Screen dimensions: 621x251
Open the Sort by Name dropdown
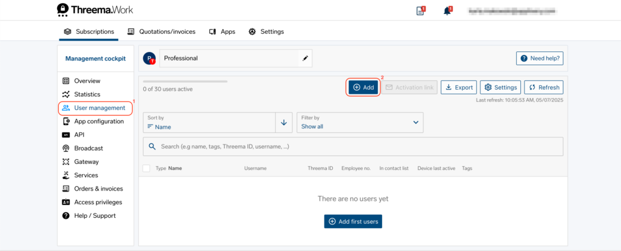coord(209,123)
